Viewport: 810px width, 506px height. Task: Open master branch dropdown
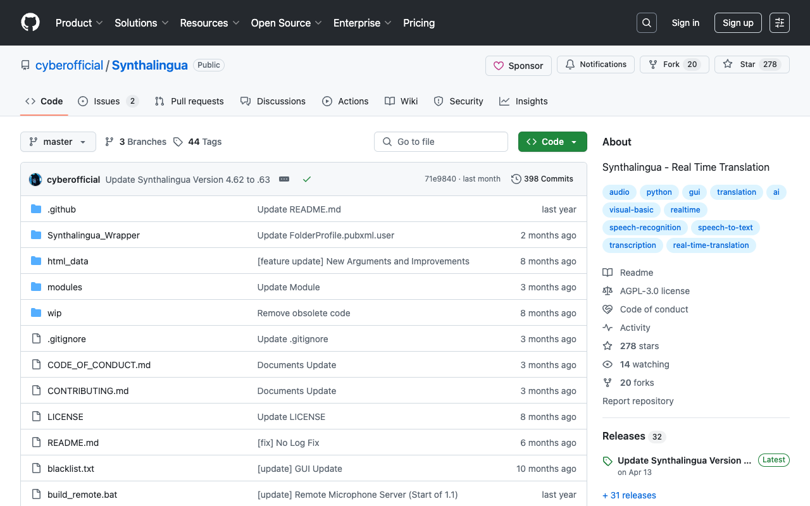click(x=58, y=142)
